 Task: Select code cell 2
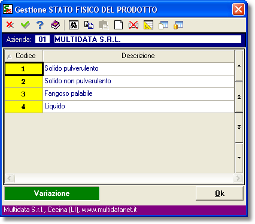coord(23,81)
